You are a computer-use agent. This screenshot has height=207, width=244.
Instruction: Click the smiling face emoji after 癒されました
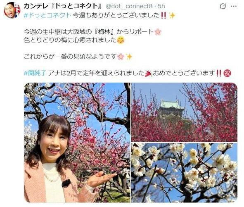(121, 40)
